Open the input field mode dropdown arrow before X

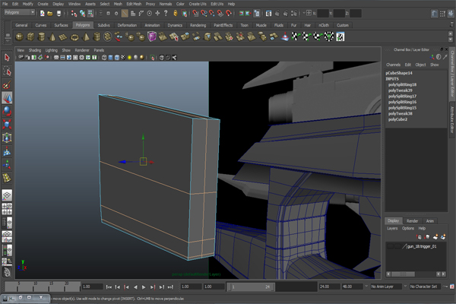click(304, 13)
